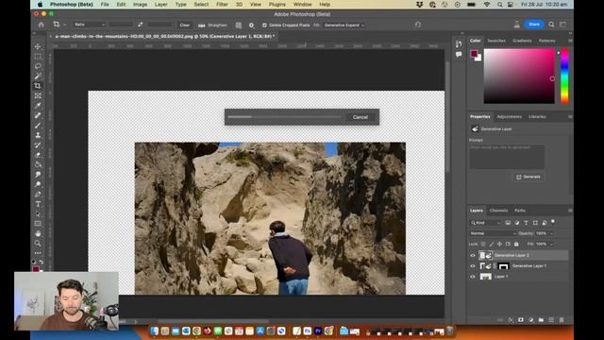Toggle lock position icon
Viewport: 604px width, 340px height.
(x=499, y=244)
